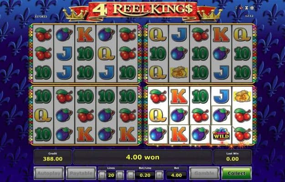Viewport: 285px width, 182px height.
Task: Click the highlighted money bag in bottom-right reel set
Action: (243, 96)
